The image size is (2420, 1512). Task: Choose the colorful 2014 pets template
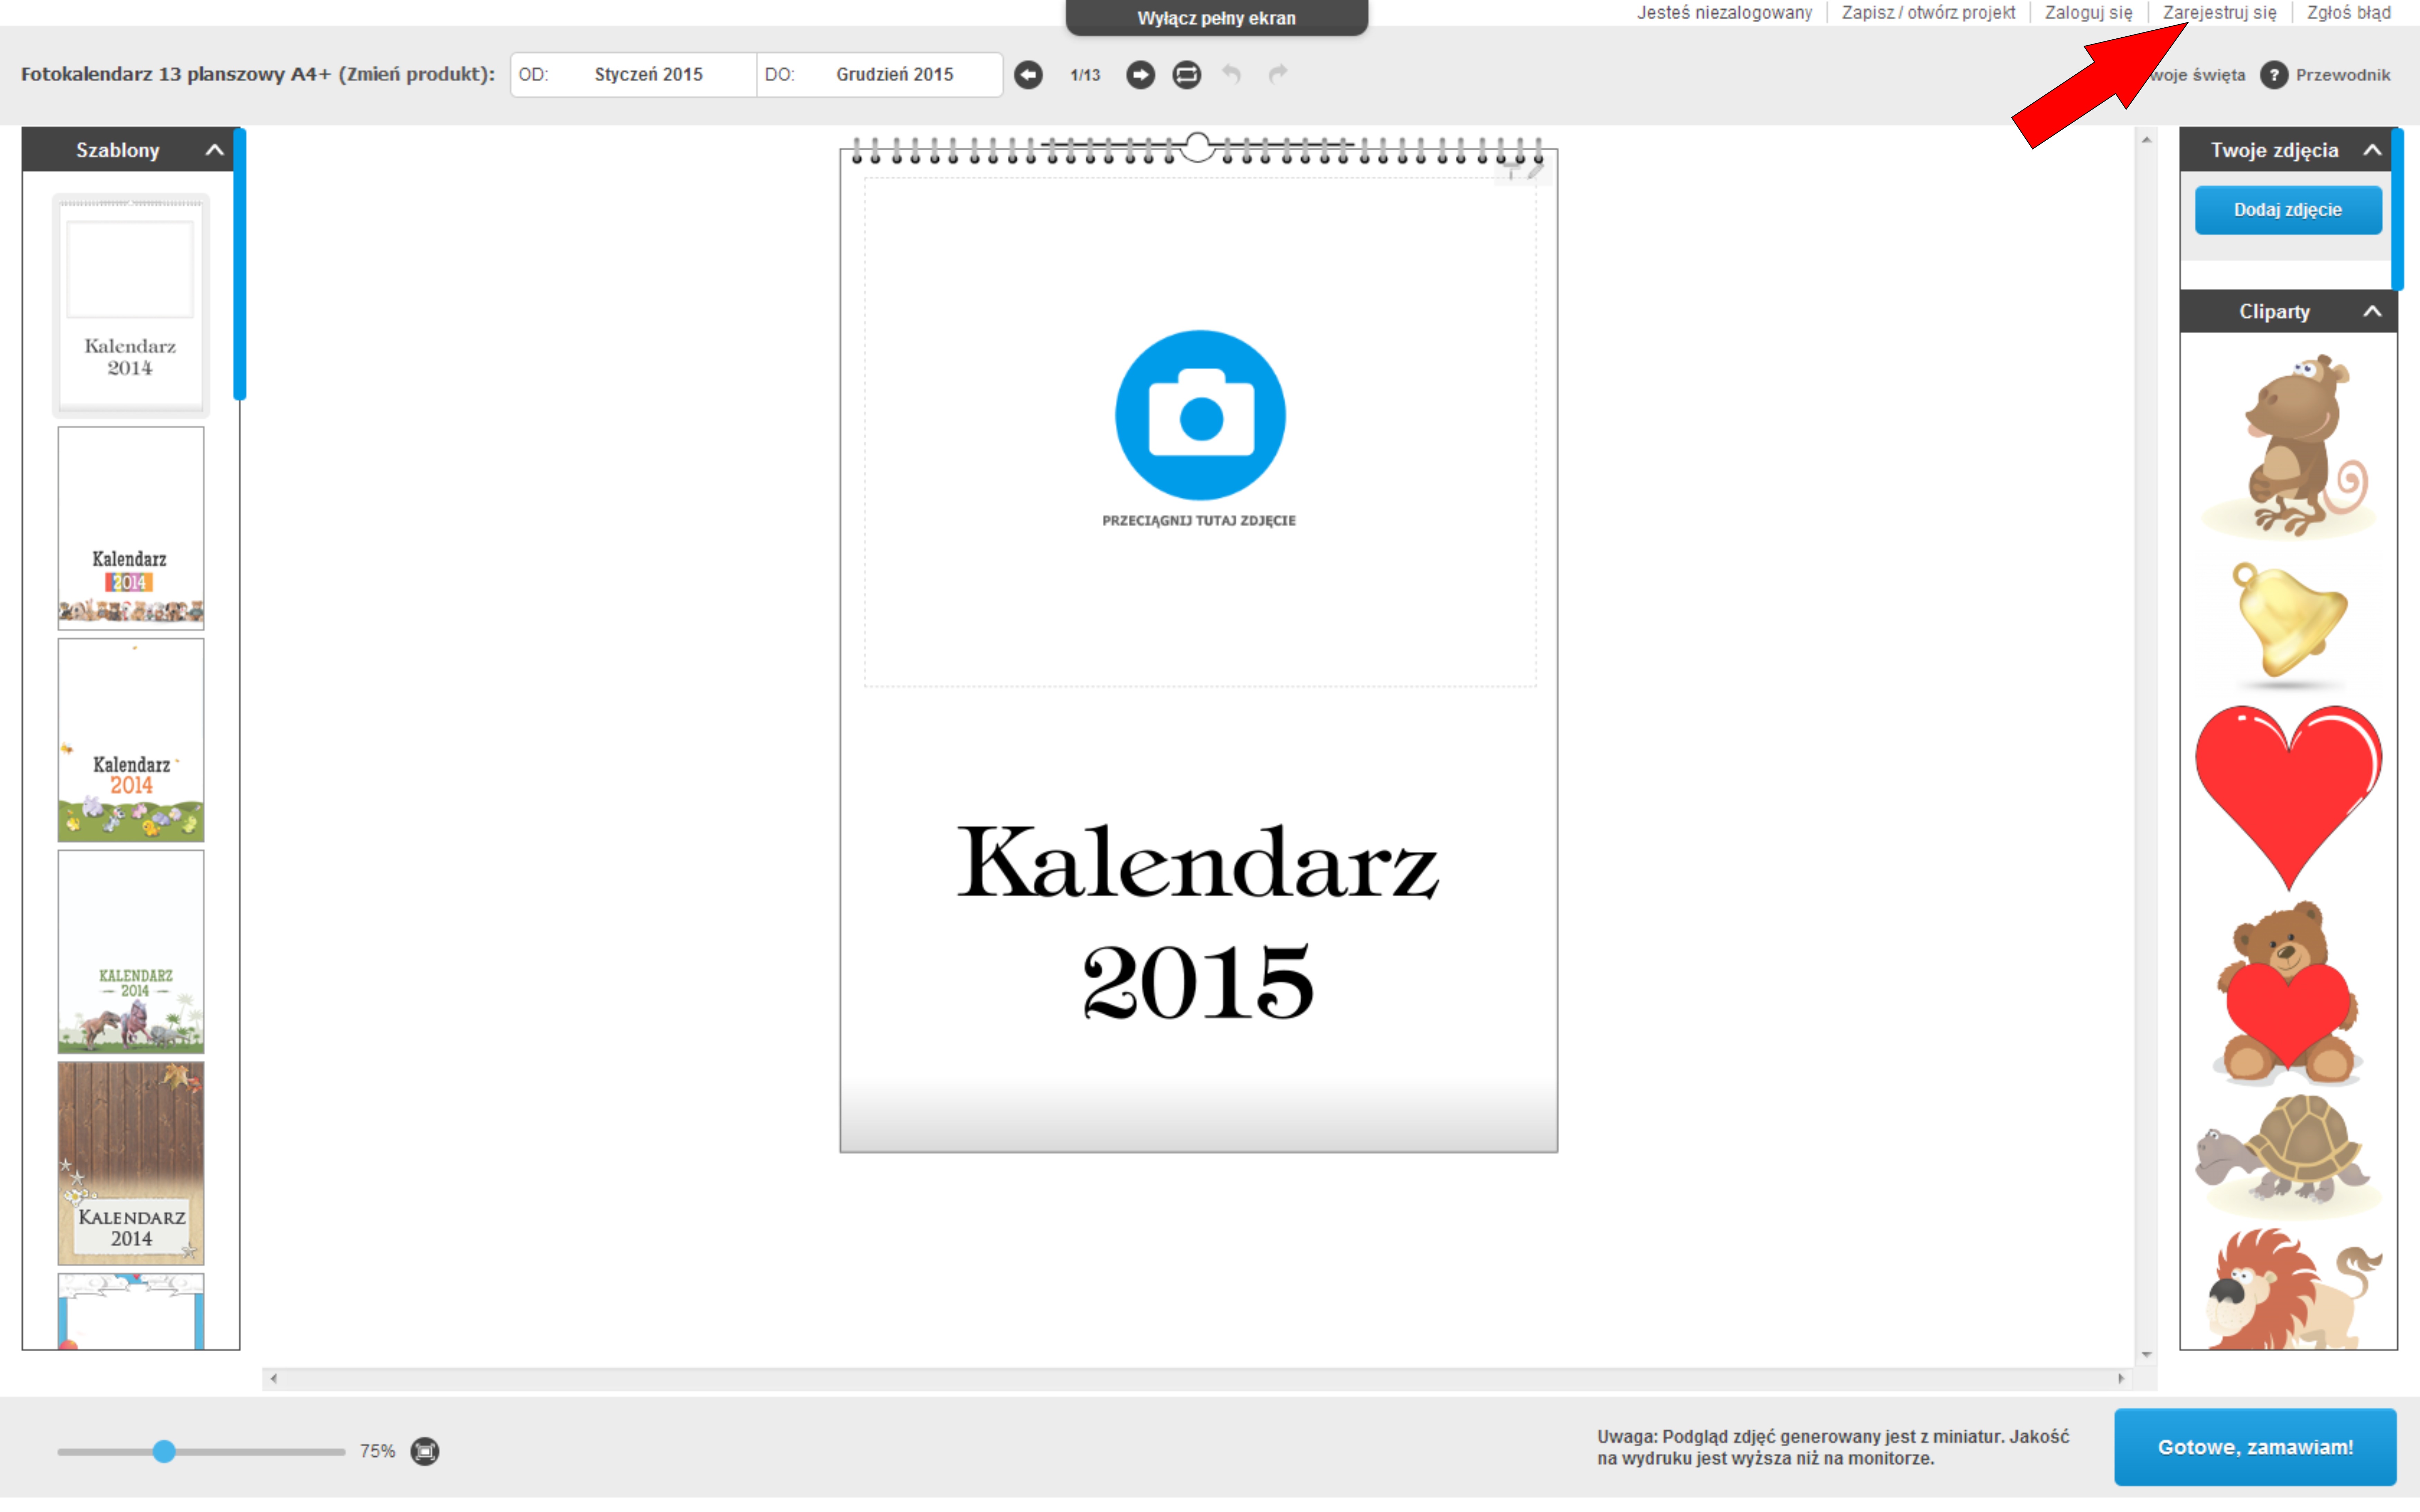(x=131, y=528)
